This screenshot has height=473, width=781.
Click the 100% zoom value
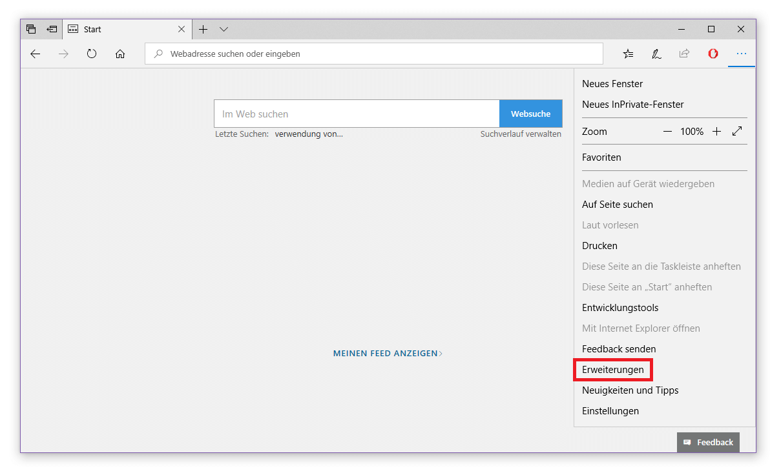tap(692, 132)
